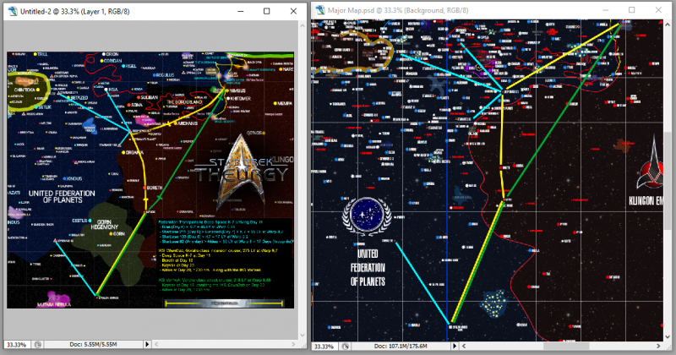676x355 pixels.
Task: Click horizontal scroll right arrow in Major Map.psd window
Action: (x=658, y=346)
